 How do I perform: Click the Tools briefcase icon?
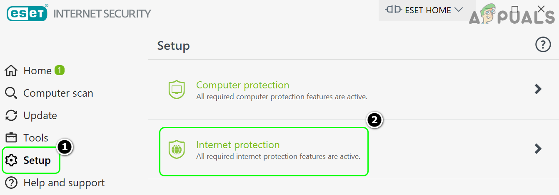click(11, 138)
